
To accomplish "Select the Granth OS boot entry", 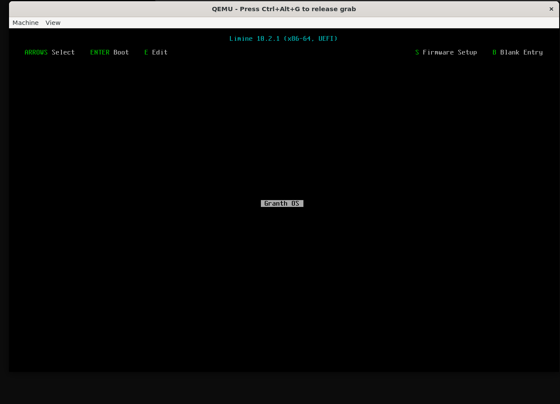I will (x=282, y=204).
